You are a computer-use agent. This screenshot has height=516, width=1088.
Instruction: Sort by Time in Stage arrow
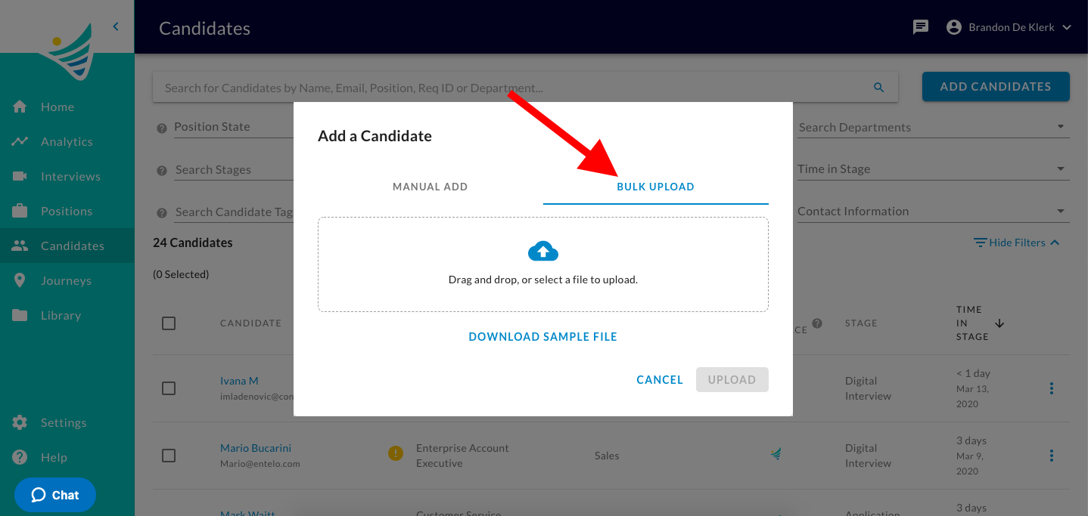pos(999,323)
